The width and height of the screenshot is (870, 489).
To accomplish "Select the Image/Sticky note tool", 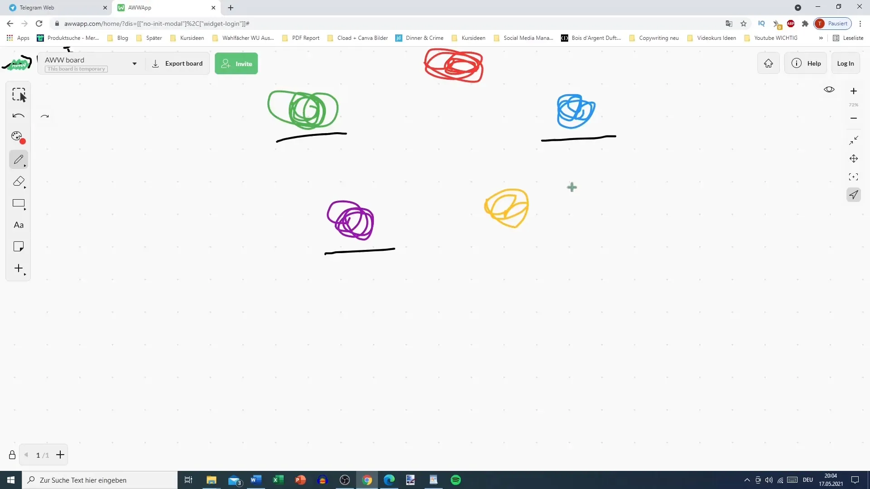I will pyautogui.click(x=19, y=247).
